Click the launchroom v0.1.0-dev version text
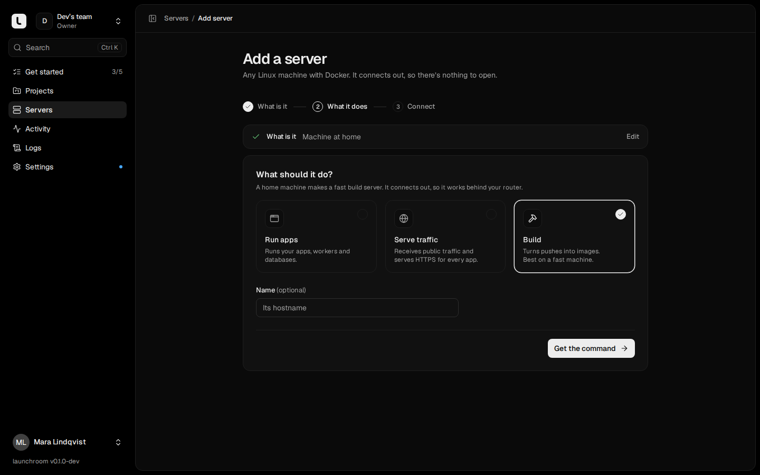Screen dimensions: 760x475 tap(46, 461)
